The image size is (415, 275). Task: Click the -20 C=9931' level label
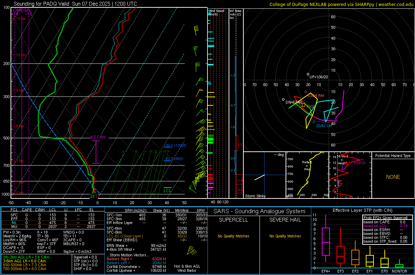coord(174,159)
